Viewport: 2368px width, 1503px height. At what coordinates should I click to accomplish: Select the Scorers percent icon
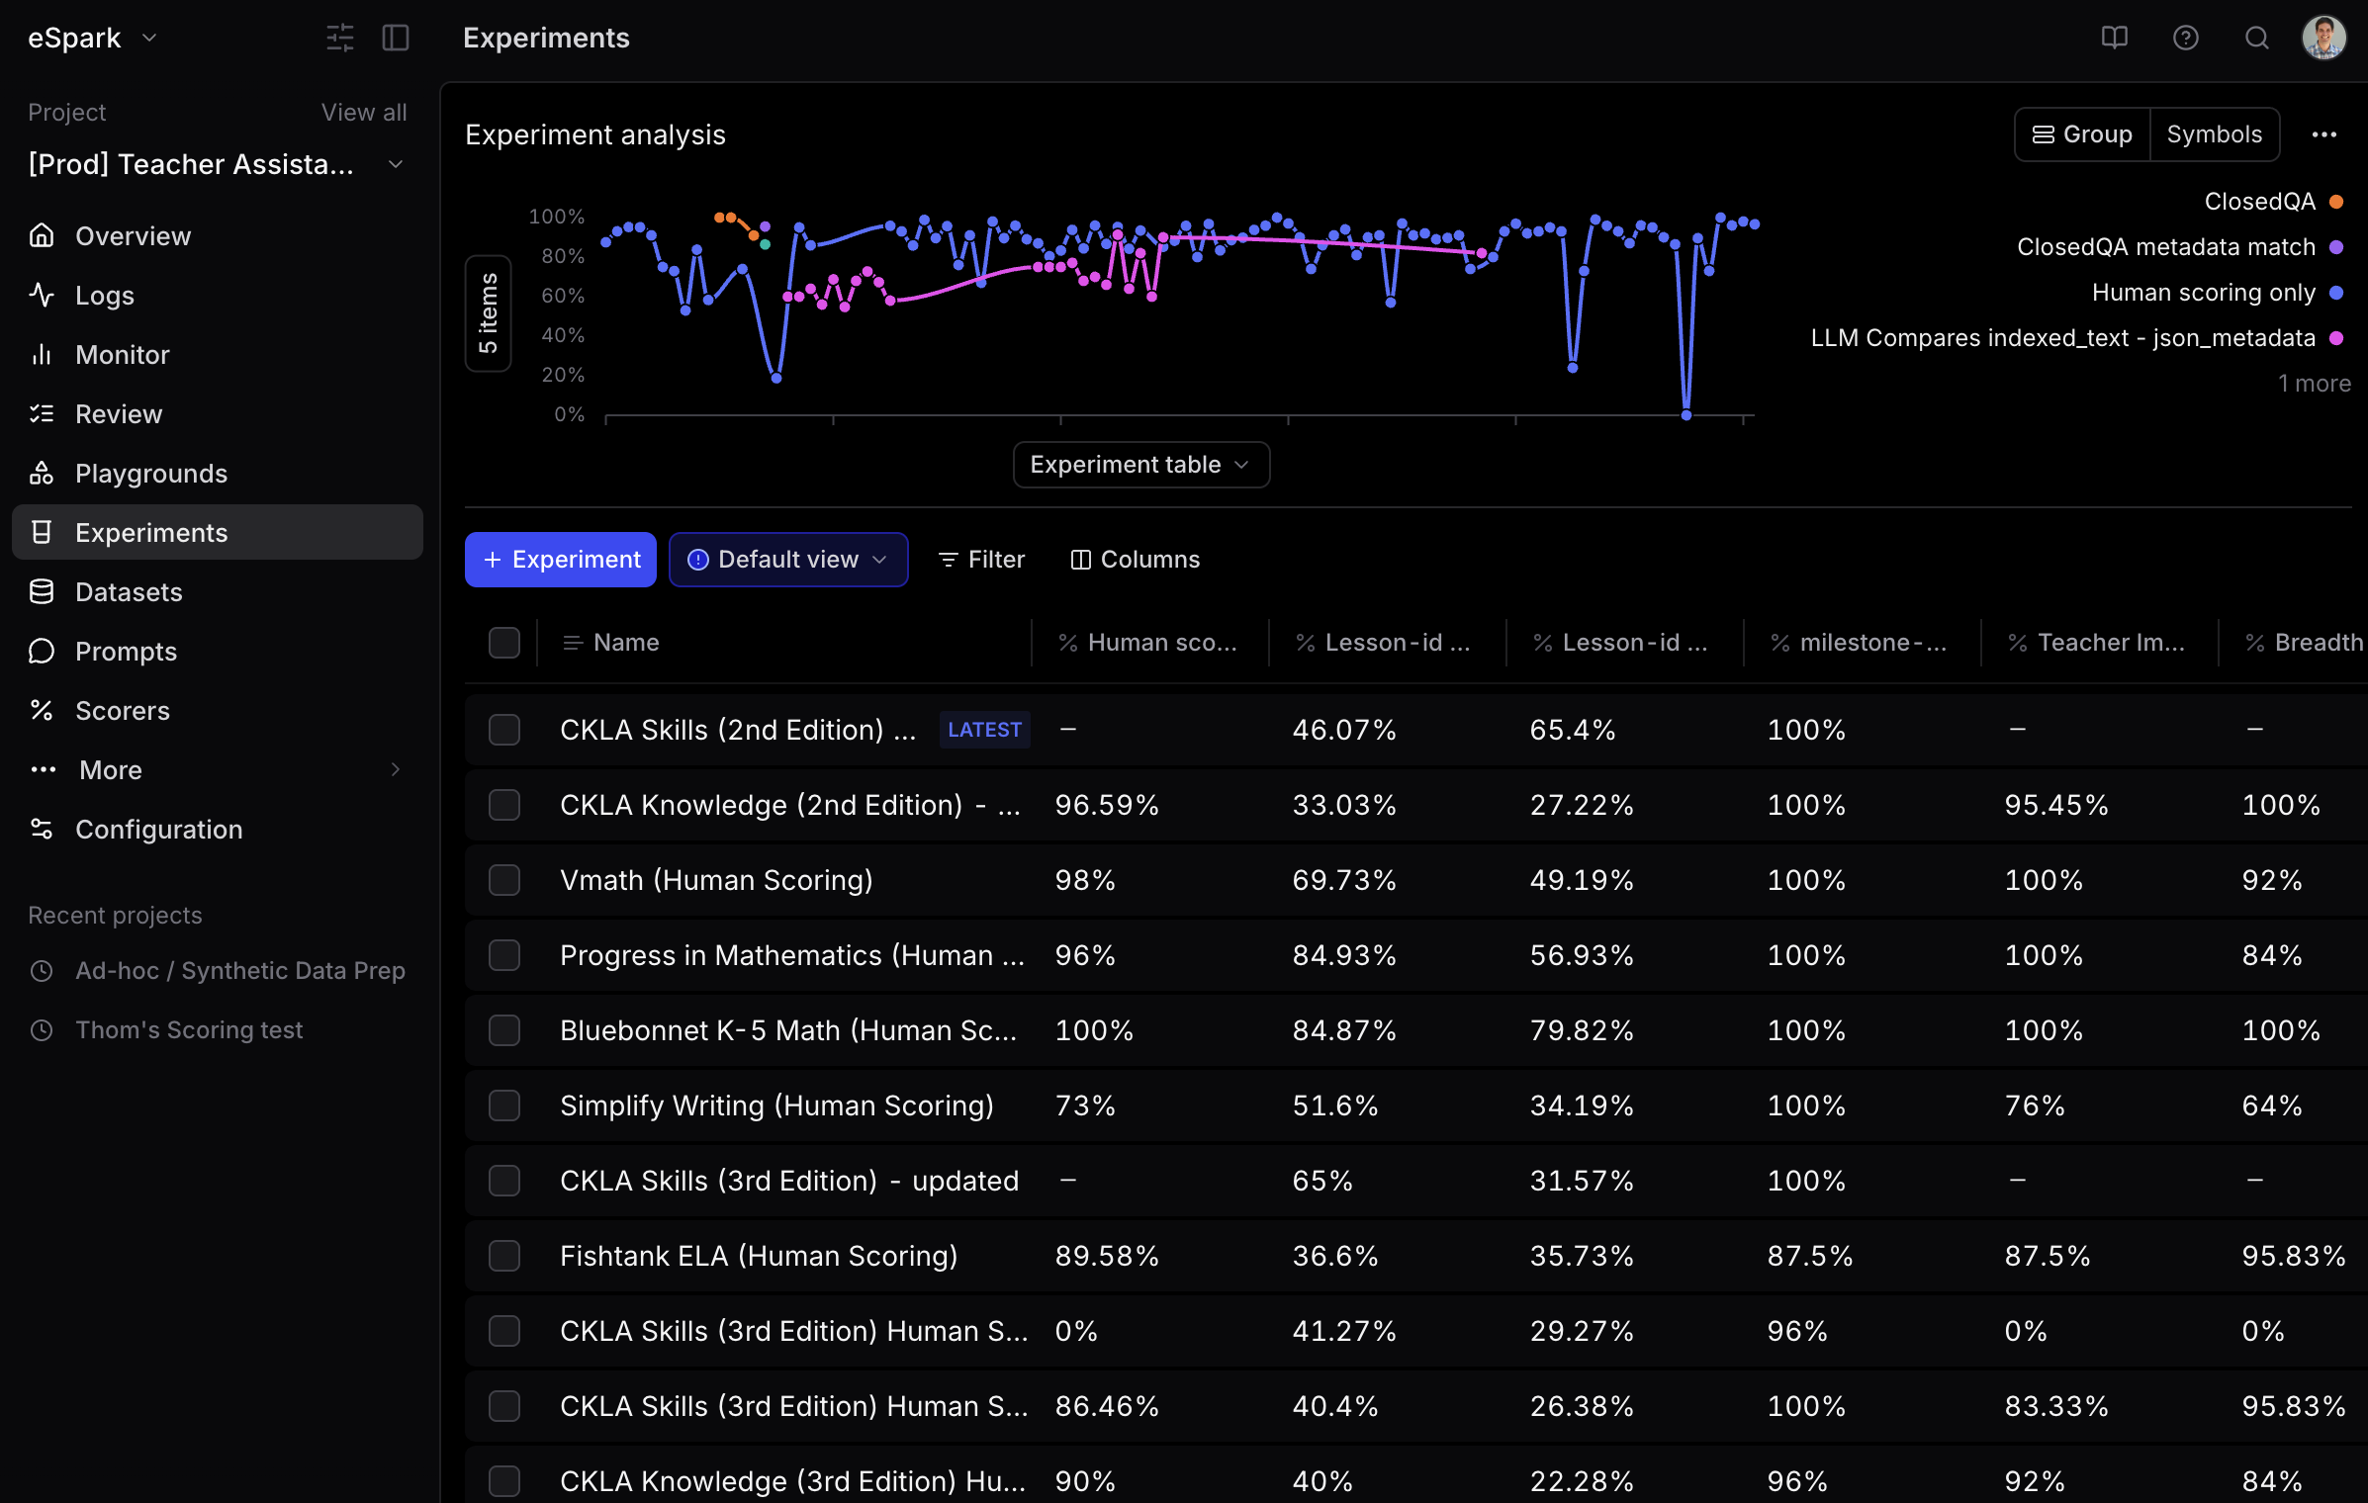42,710
